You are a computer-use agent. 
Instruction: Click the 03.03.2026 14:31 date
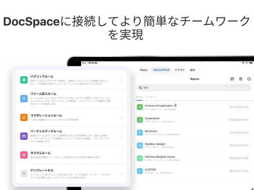tap(239, 120)
